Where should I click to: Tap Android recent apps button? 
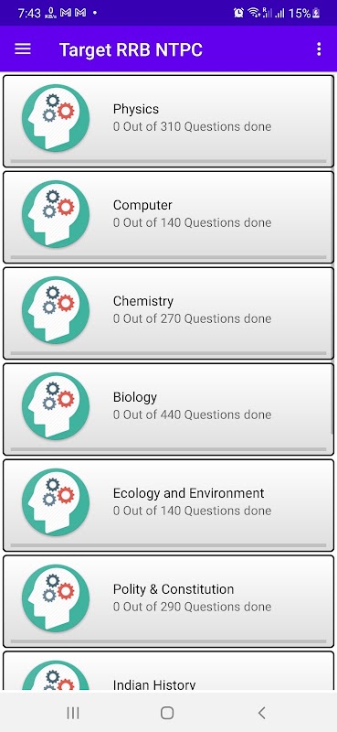(x=73, y=713)
